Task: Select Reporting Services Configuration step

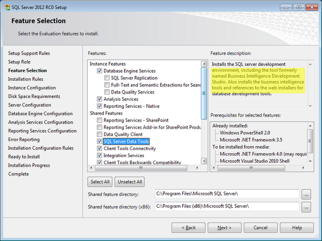Action: coord(42,131)
